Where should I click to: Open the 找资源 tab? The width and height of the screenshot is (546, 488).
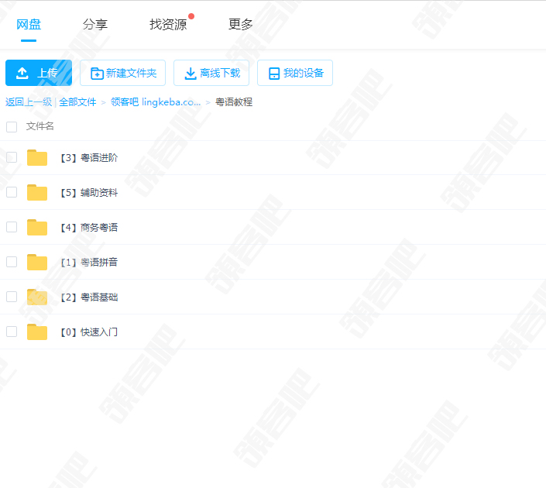point(168,24)
